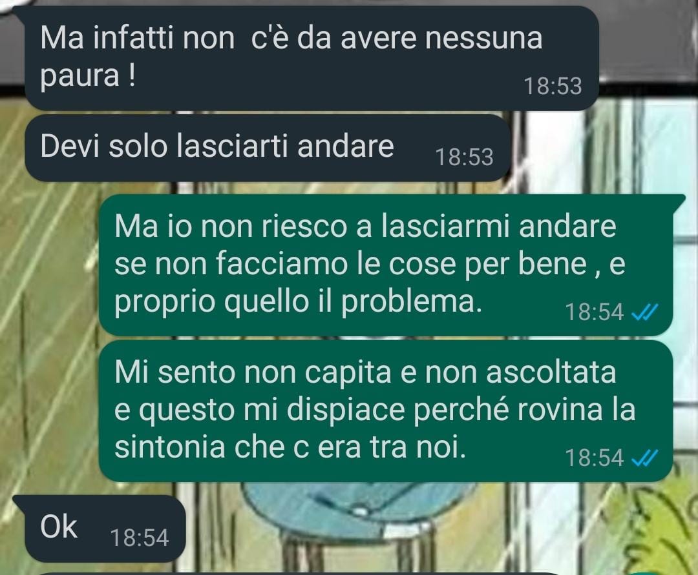Tap the 18:54 timestamp next to 'Ok'
Viewport: 698px width, 575px height.
point(140,538)
